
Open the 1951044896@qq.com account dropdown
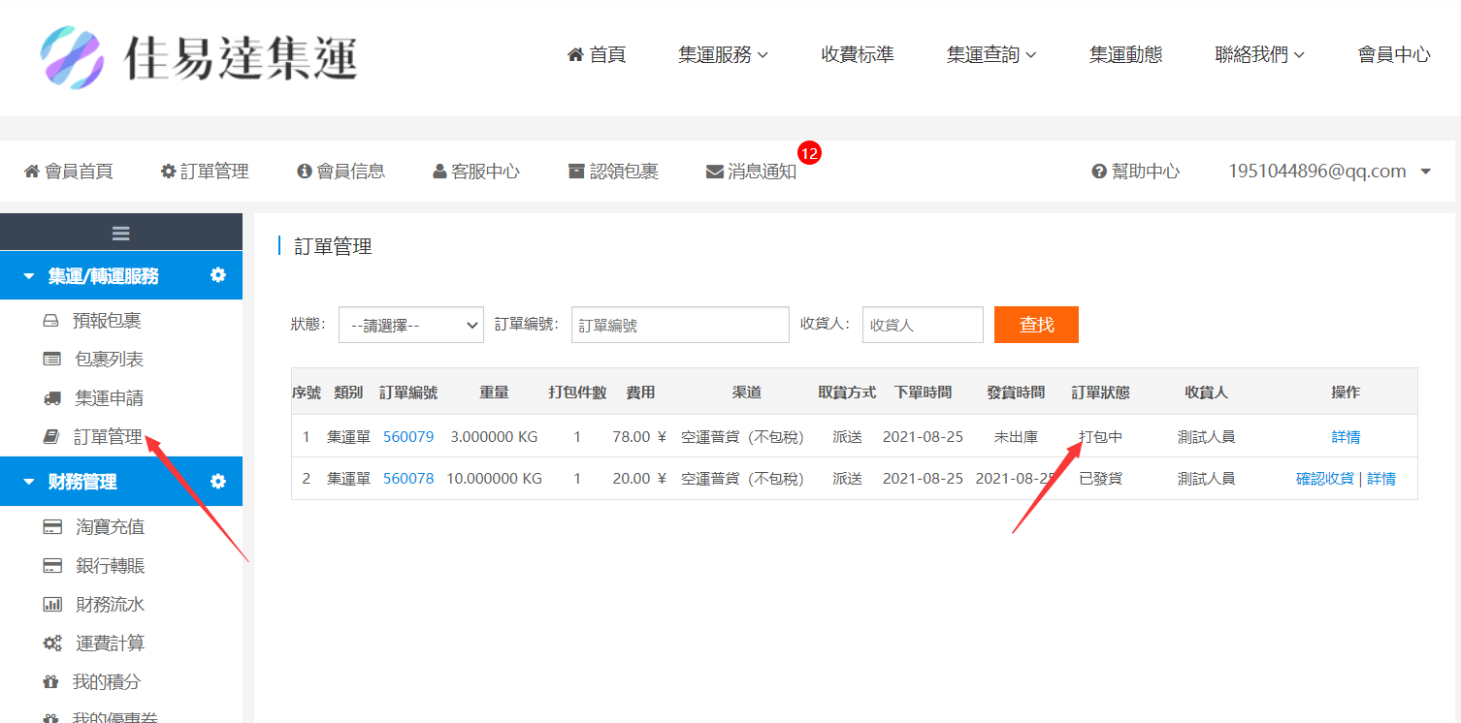1329,171
